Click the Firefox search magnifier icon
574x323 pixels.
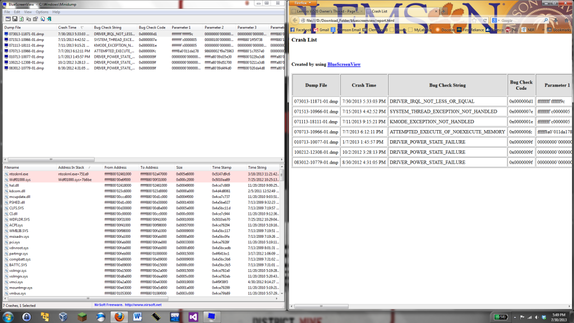(545, 20)
